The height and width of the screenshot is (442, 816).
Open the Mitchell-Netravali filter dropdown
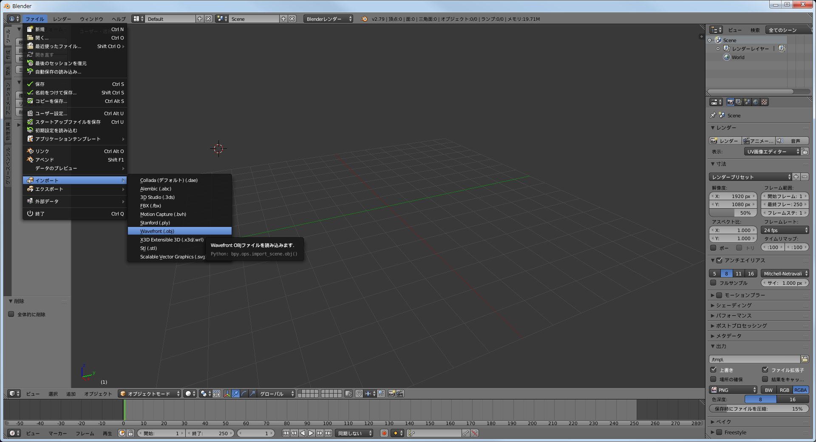785,273
